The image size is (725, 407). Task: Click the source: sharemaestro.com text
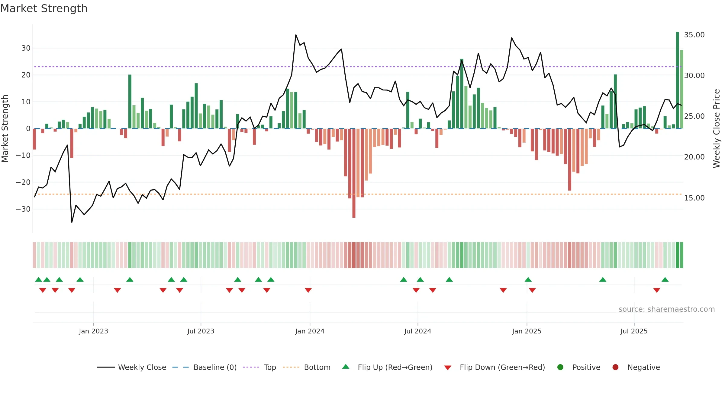tap(667, 309)
